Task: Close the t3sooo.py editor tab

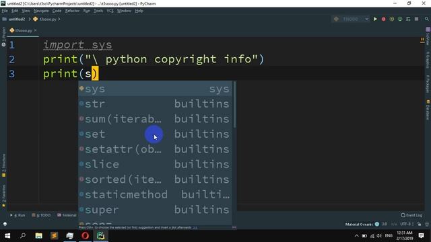Action: click(x=36, y=30)
